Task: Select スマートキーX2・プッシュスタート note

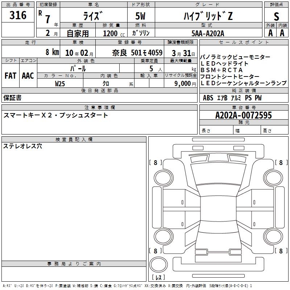Action: pyautogui.click(x=55, y=115)
